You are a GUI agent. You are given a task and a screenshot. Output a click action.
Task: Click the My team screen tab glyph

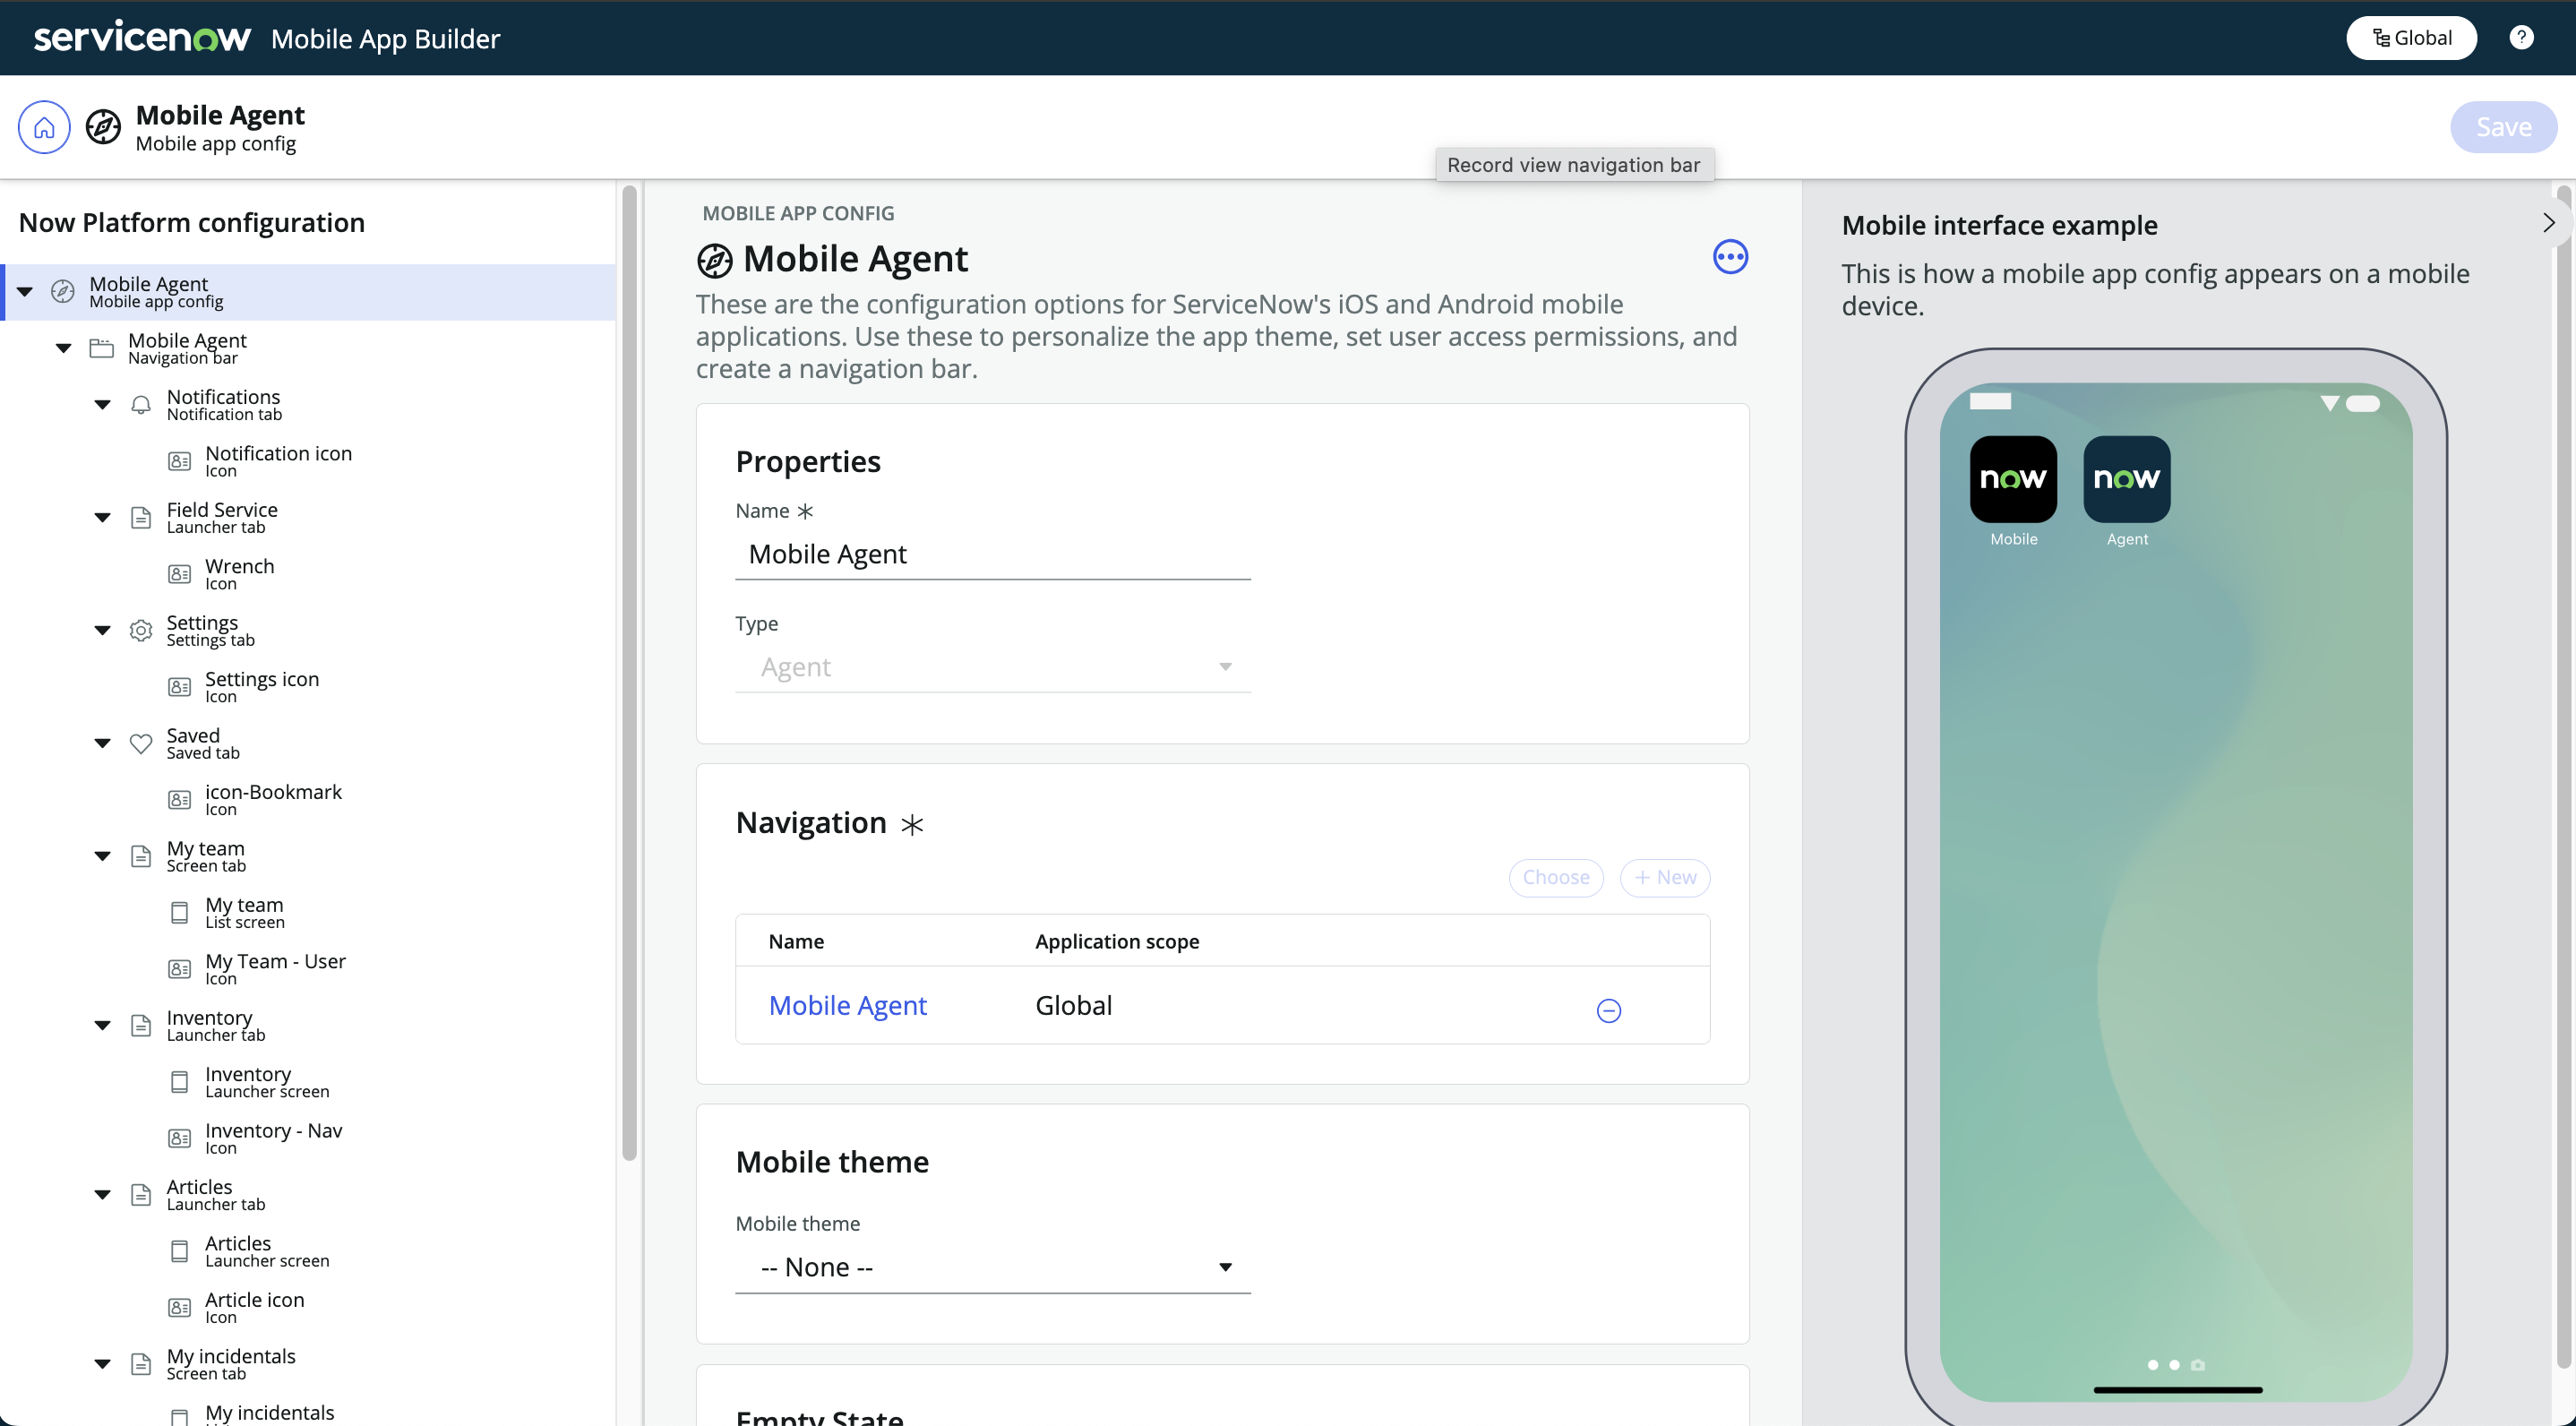point(141,857)
